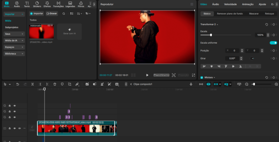
Task: Switch to the Animação tab
Action: 248,4
